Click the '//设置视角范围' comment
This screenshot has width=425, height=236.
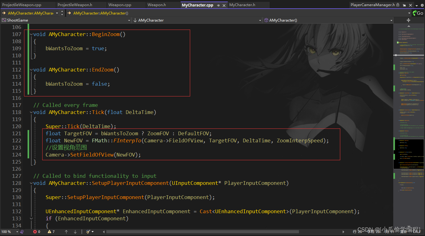pos(66,148)
